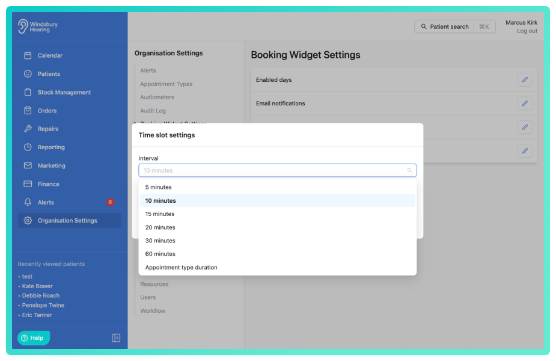The height and width of the screenshot is (361, 556).
Task: Open Patient search box
Action: 454,26
